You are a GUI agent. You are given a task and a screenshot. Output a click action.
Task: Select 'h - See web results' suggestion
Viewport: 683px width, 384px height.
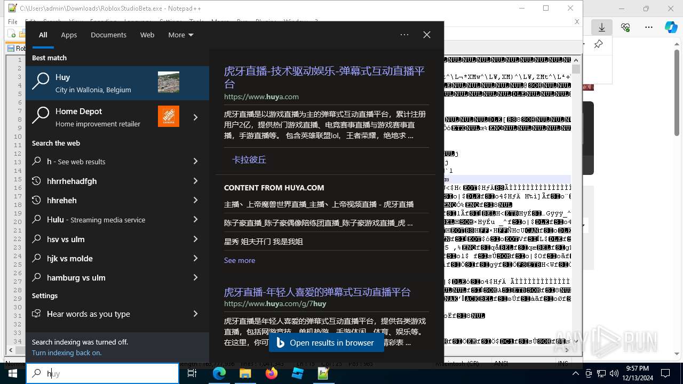(104, 161)
